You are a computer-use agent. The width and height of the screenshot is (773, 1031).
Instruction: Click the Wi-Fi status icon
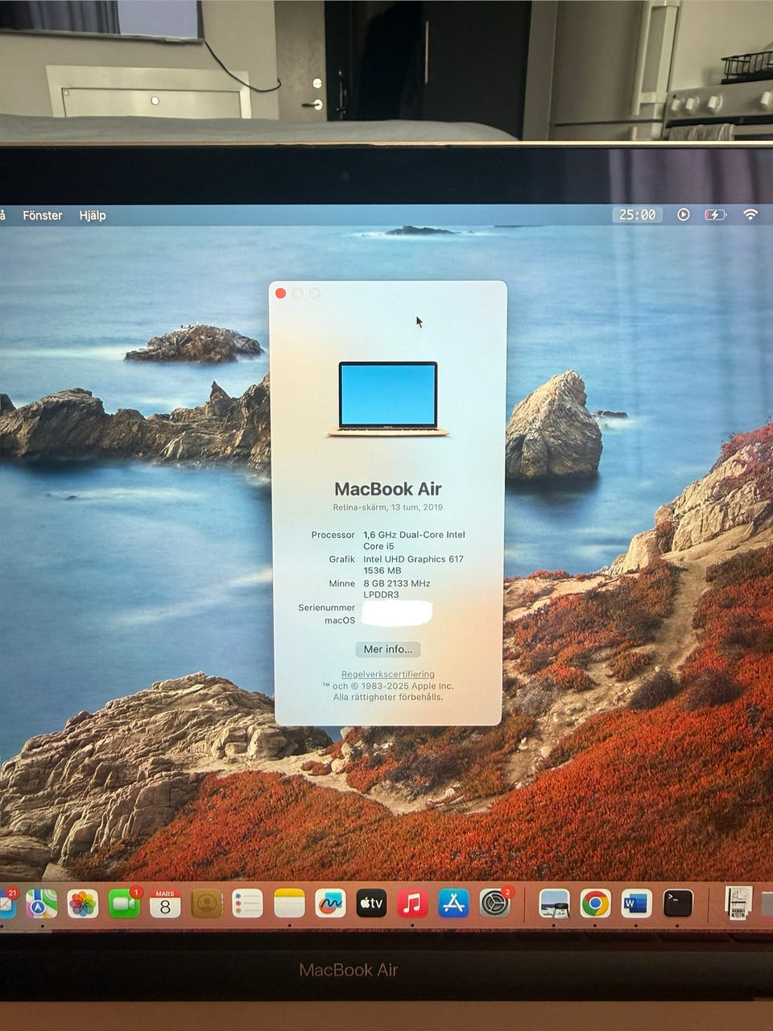coord(750,215)
